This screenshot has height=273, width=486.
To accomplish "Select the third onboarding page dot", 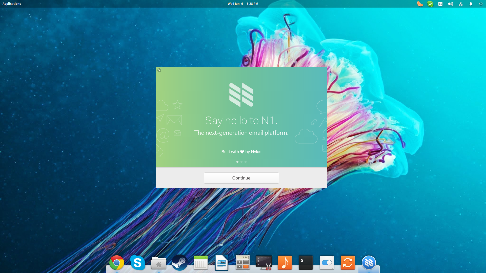I will tap(245, 162).
